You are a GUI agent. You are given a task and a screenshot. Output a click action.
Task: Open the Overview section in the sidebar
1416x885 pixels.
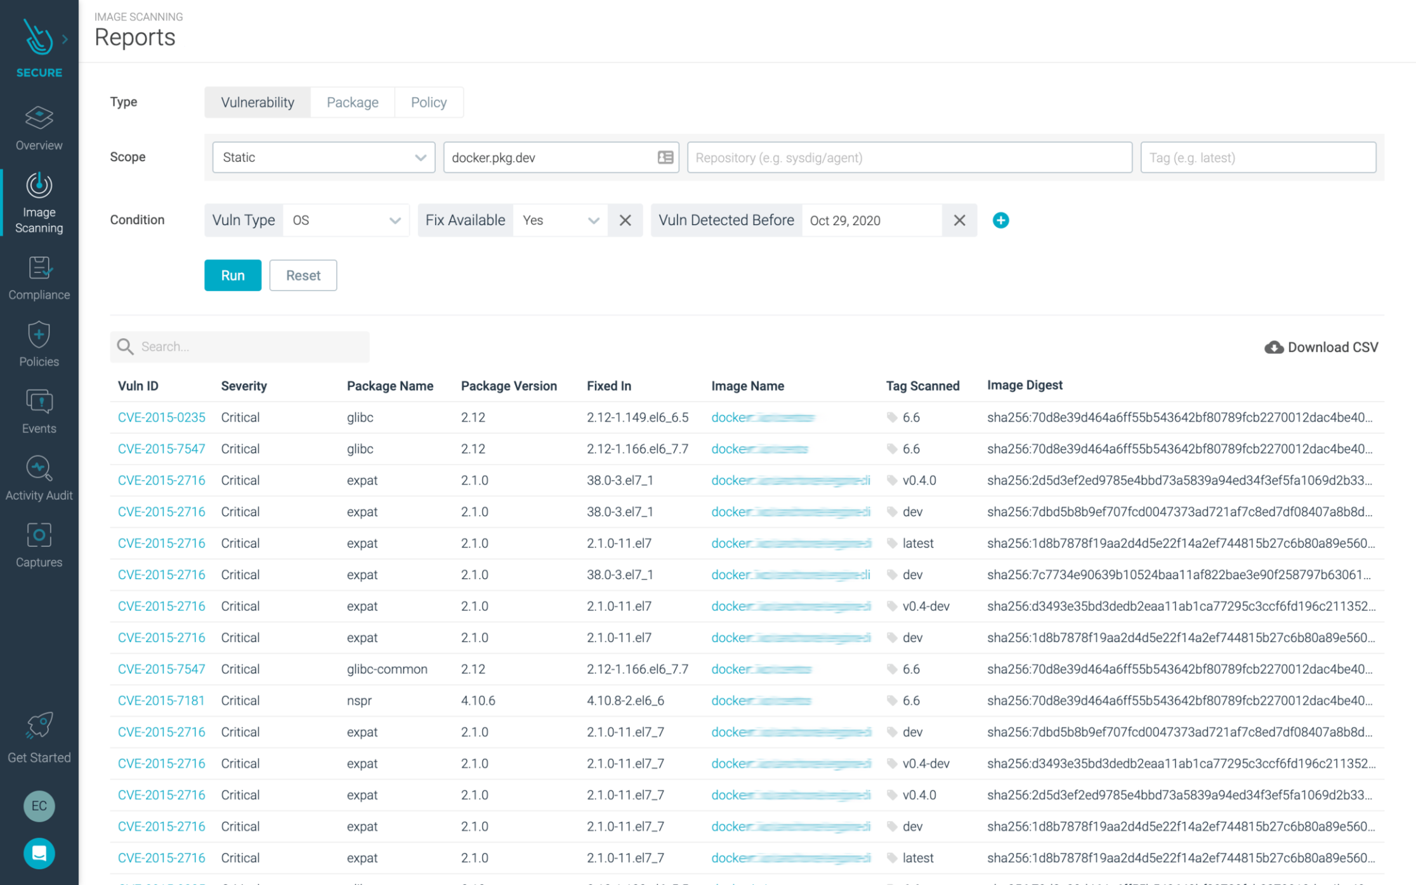tap(39, 128)
